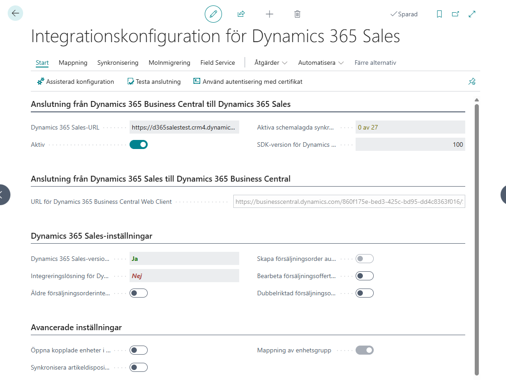Click the back arrow button
The image size is (506, 380).
(15, 13)
